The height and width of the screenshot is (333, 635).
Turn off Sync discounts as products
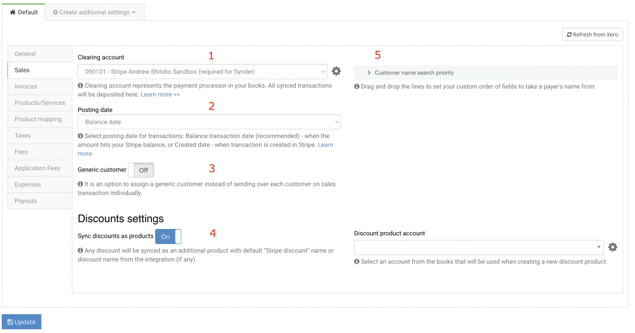coord(168,236)
